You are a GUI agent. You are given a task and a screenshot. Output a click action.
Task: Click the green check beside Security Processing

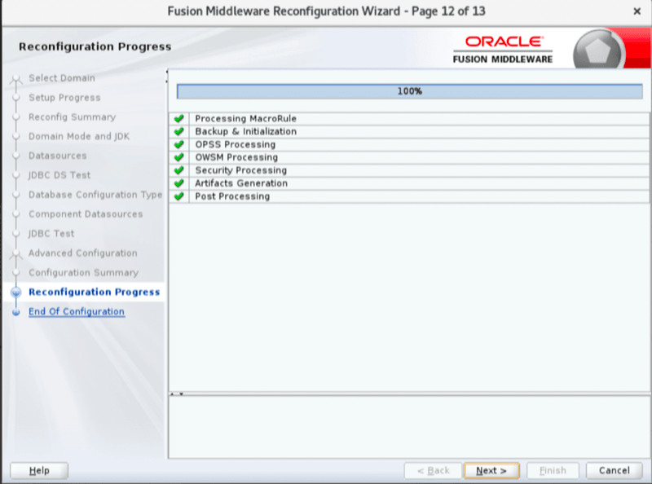[x=179, y=170]
